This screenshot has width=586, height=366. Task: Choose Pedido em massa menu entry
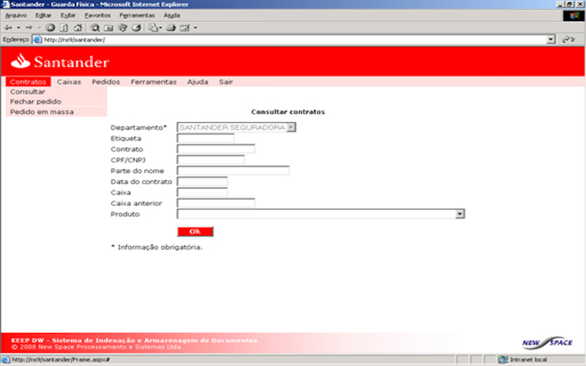click(42, 112)
